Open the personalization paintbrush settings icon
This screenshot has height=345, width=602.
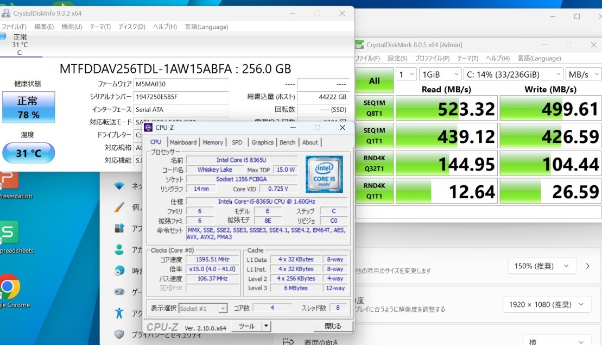point(119,207)
